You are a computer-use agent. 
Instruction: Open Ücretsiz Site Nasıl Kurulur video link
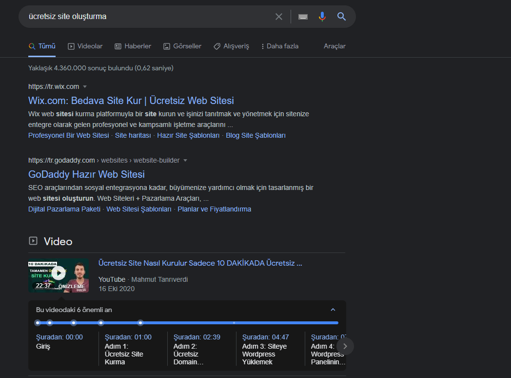click(200, 263)
